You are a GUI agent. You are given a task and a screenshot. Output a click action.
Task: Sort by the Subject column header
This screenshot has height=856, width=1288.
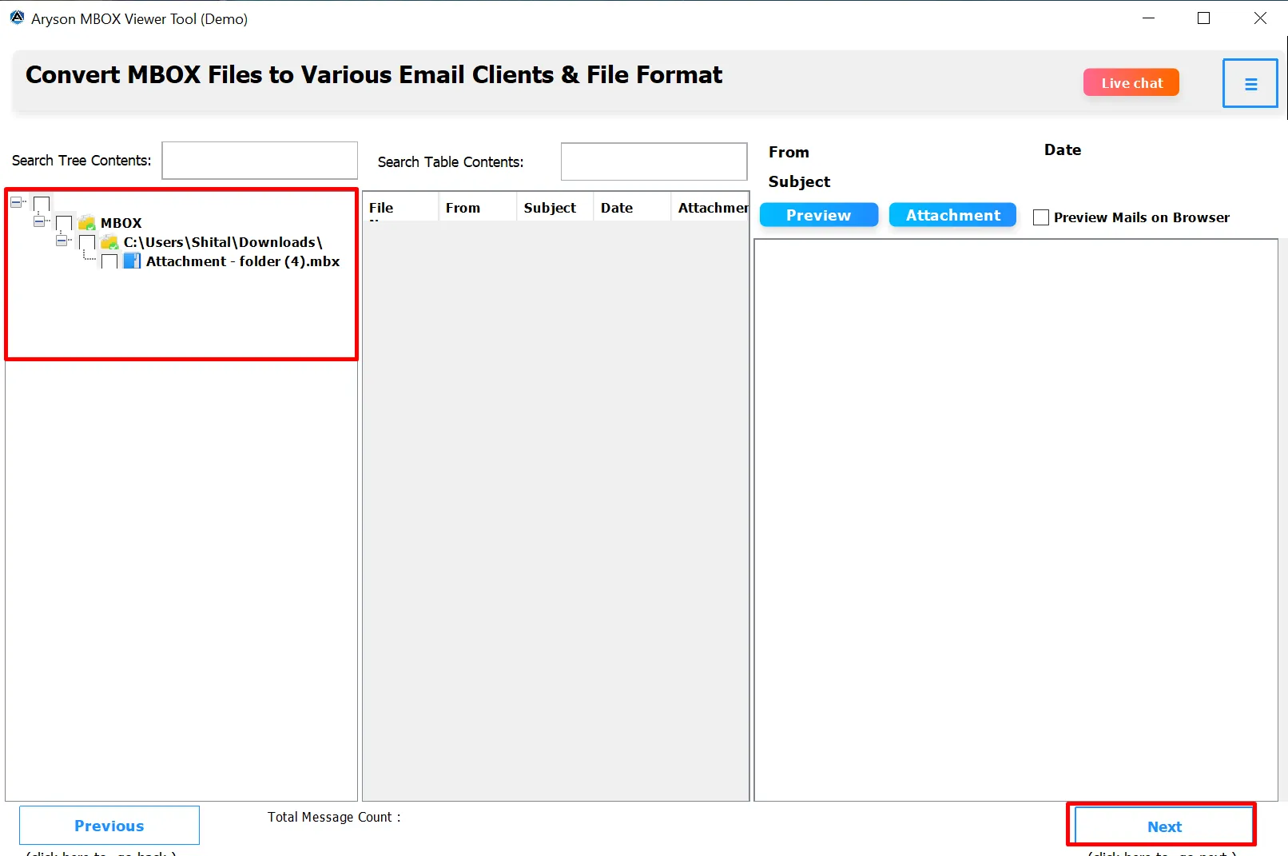[x=550, y=208]
